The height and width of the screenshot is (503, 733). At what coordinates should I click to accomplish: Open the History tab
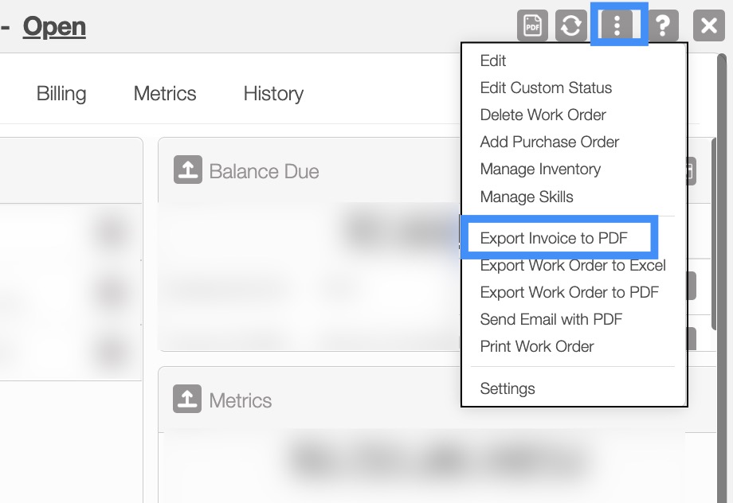[x=273, y=93]
